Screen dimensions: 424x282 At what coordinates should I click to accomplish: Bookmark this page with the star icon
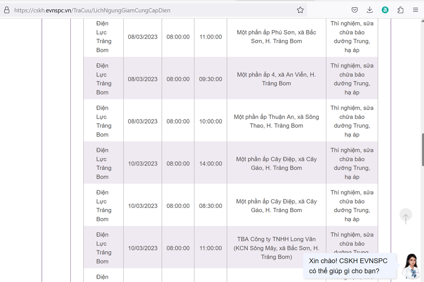click(x=300, y=10)
